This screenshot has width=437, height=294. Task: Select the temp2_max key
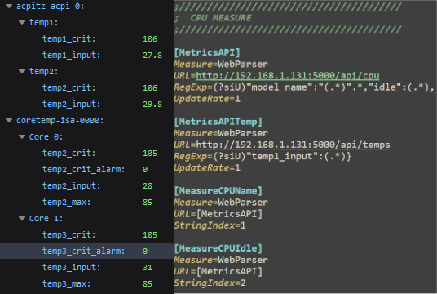(67, 203)
